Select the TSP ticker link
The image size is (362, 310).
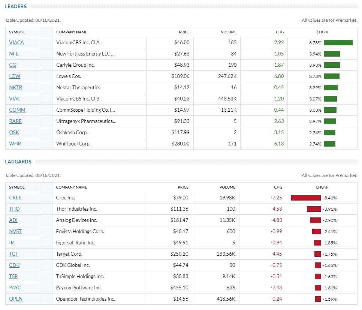pos(13,277)
